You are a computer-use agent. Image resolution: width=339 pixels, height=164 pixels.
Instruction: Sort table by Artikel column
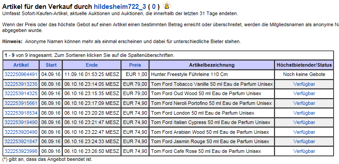click(x=21, y=65)
